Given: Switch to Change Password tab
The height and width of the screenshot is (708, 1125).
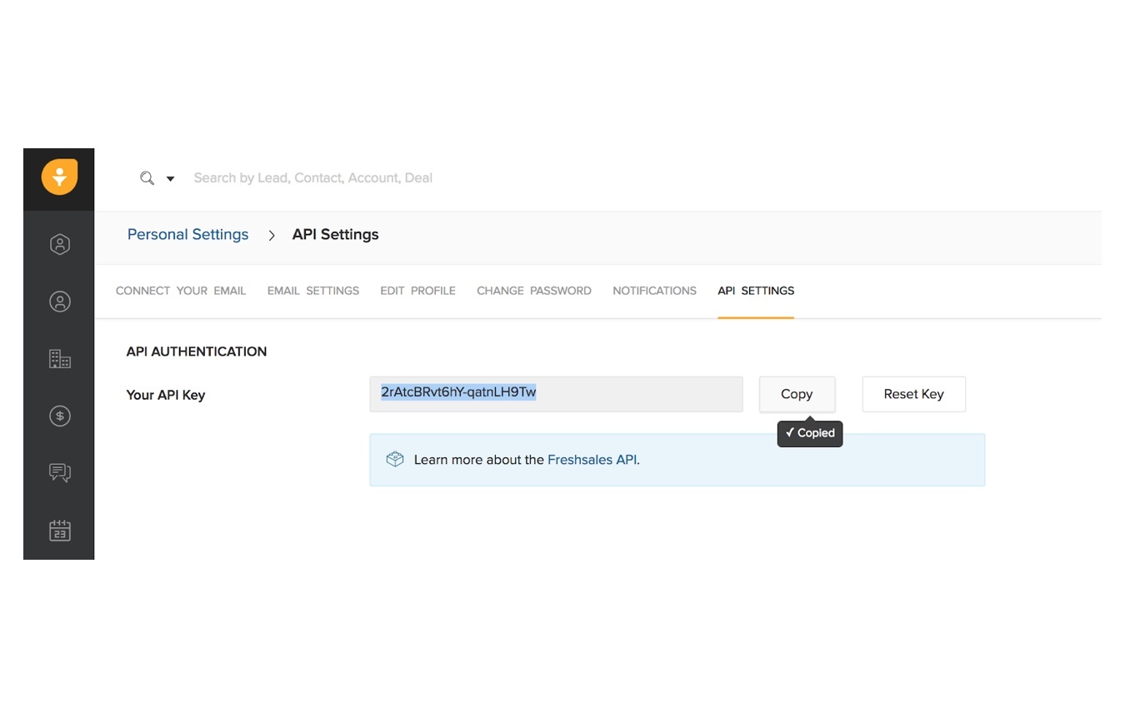Looking at the screenshot, I should point(534,291).
